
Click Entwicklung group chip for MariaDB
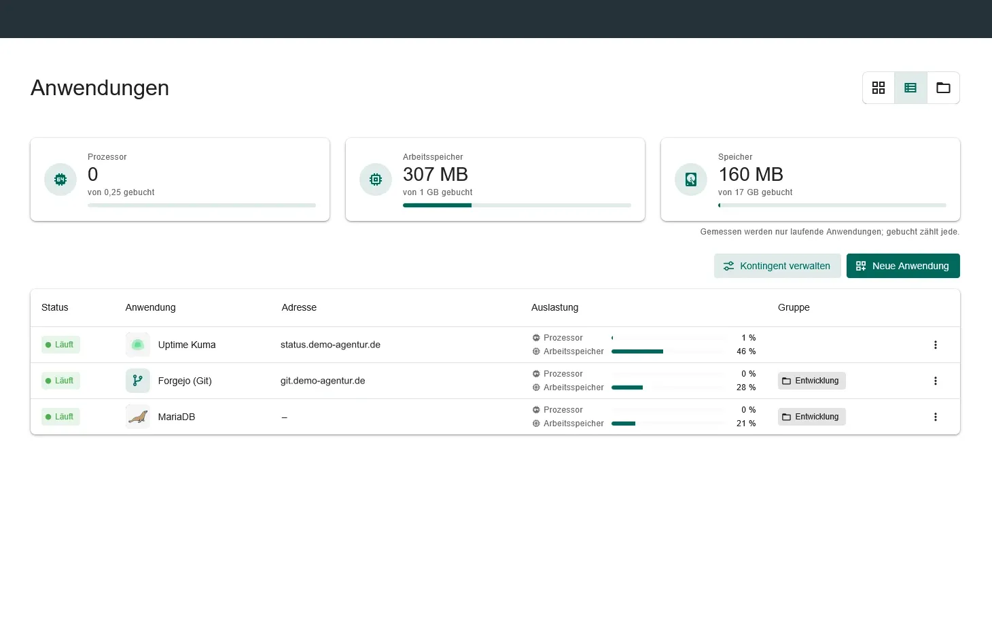click(x=811, y=417)
